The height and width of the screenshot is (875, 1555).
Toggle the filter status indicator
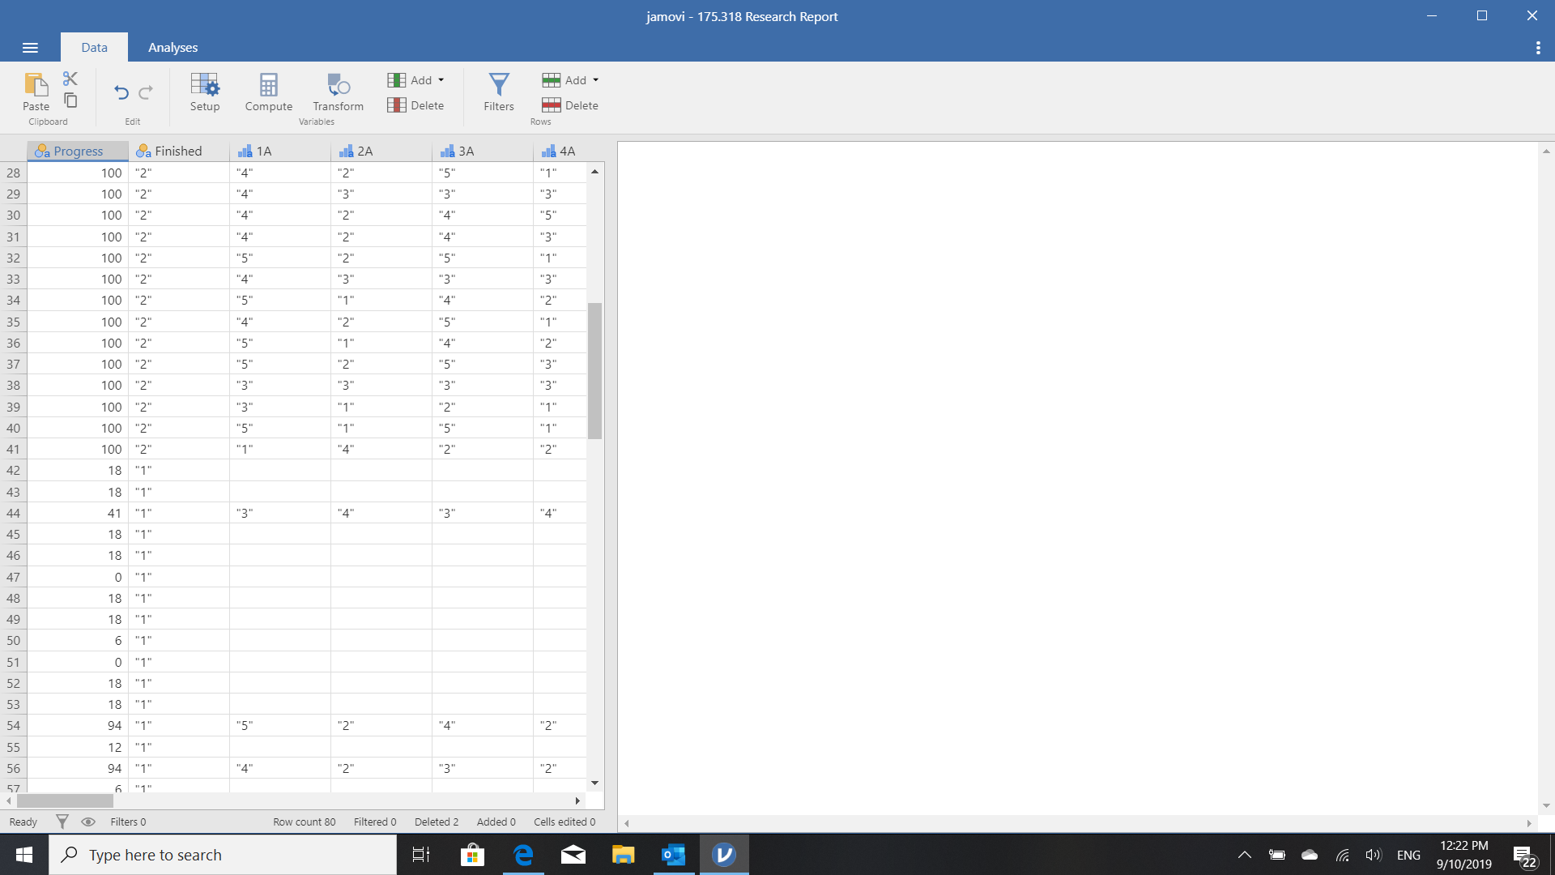coord(62,821)
